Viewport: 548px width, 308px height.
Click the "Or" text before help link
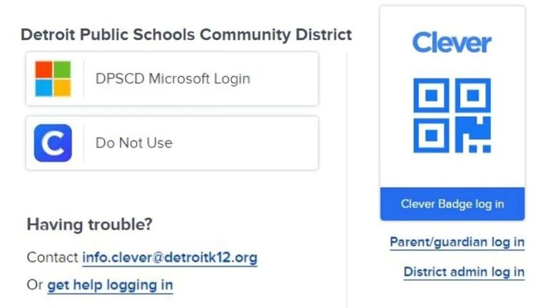tap(35, 285)
